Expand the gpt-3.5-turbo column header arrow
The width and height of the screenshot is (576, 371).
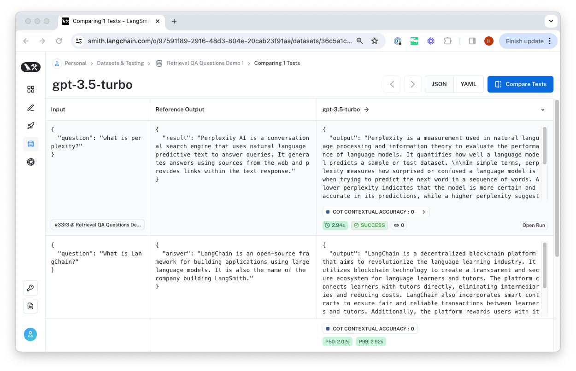366,110
